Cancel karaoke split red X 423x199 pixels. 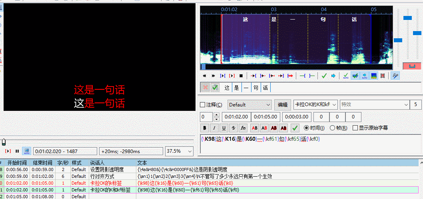[205, 87]
